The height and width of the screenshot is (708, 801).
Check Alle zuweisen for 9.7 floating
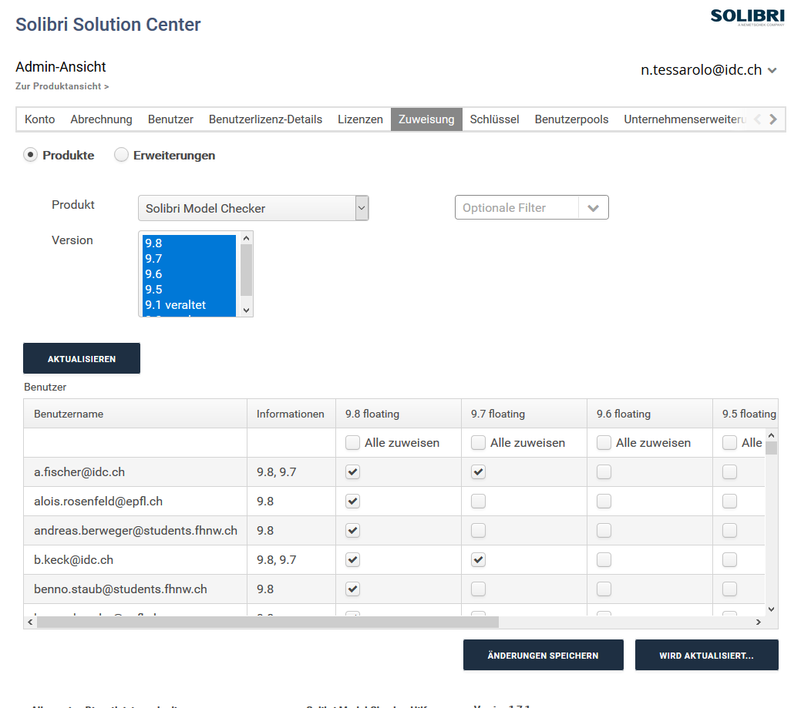coord(478,442)
